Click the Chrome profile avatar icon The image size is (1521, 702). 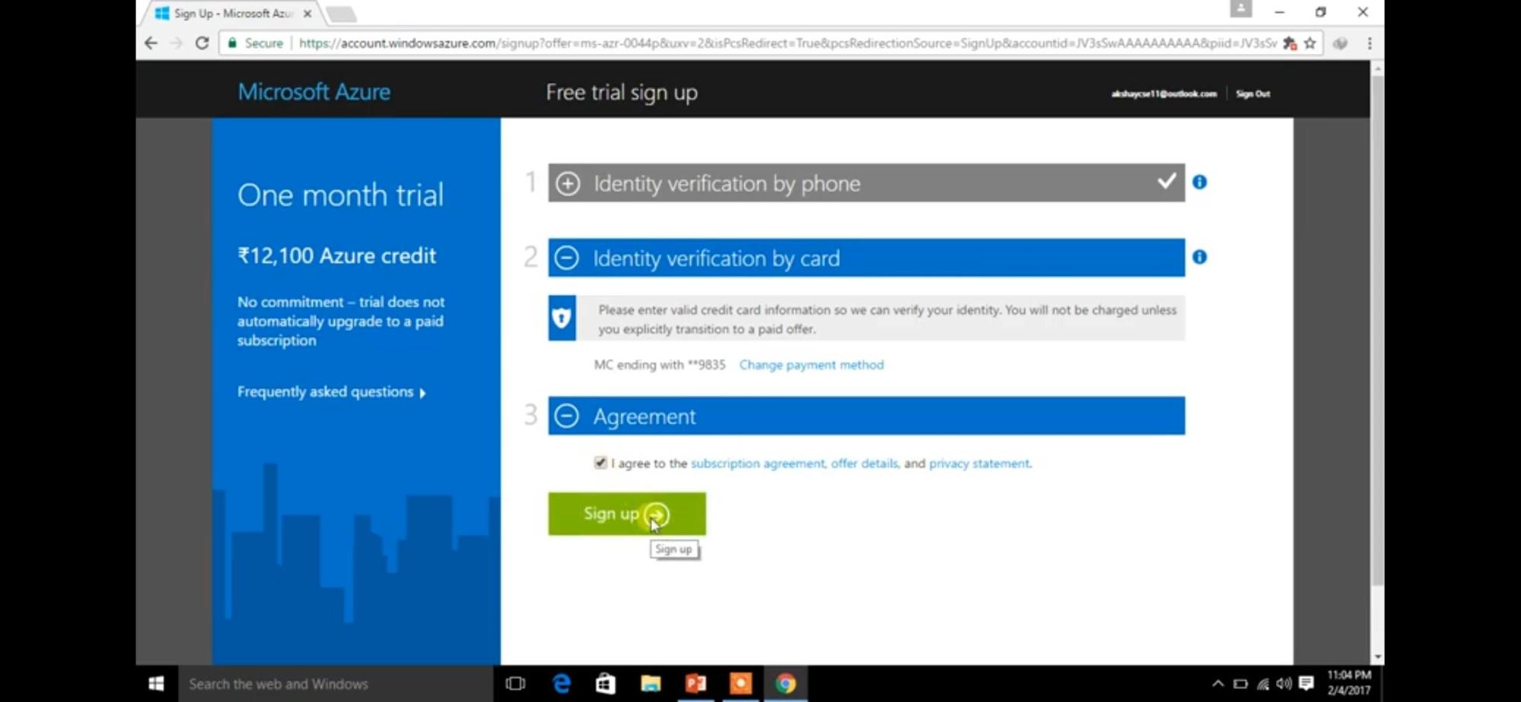tap(1241, 10)
